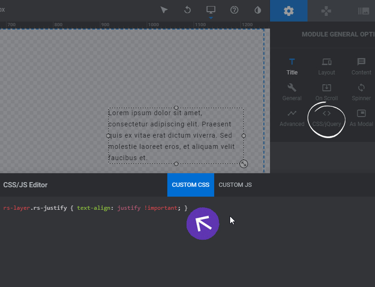Undo the last action
Image resolution: width=375 pixels, height=287 pixels.
[x=187, y=10]
